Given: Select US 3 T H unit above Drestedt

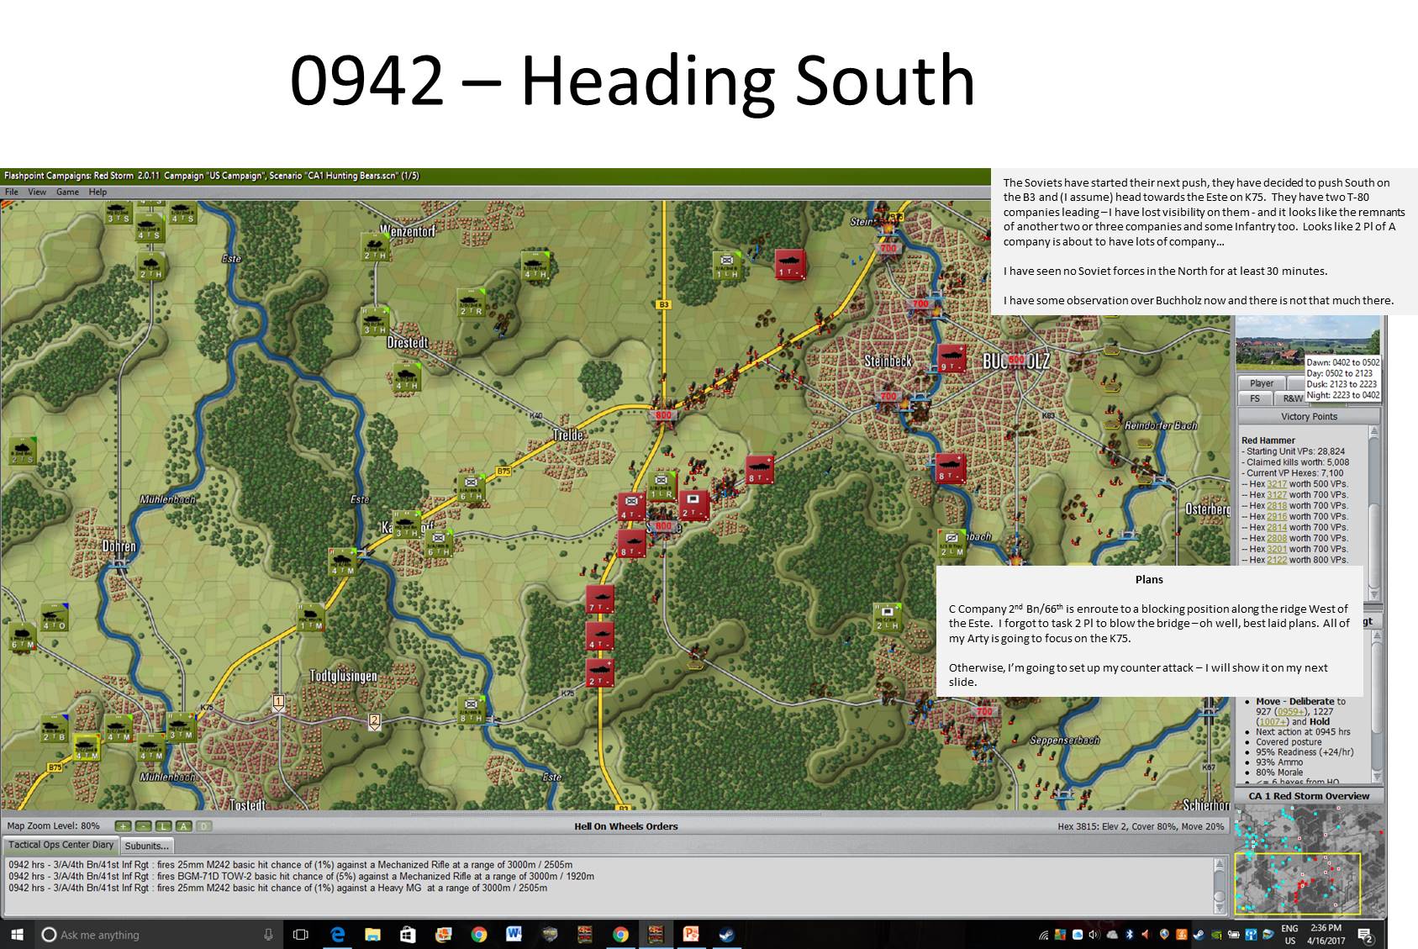Looking at the screenshot, I should point(375,320).
